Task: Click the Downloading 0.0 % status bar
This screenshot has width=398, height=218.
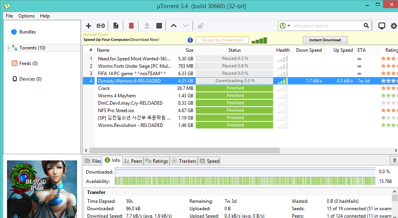Action: pos(235,81)
